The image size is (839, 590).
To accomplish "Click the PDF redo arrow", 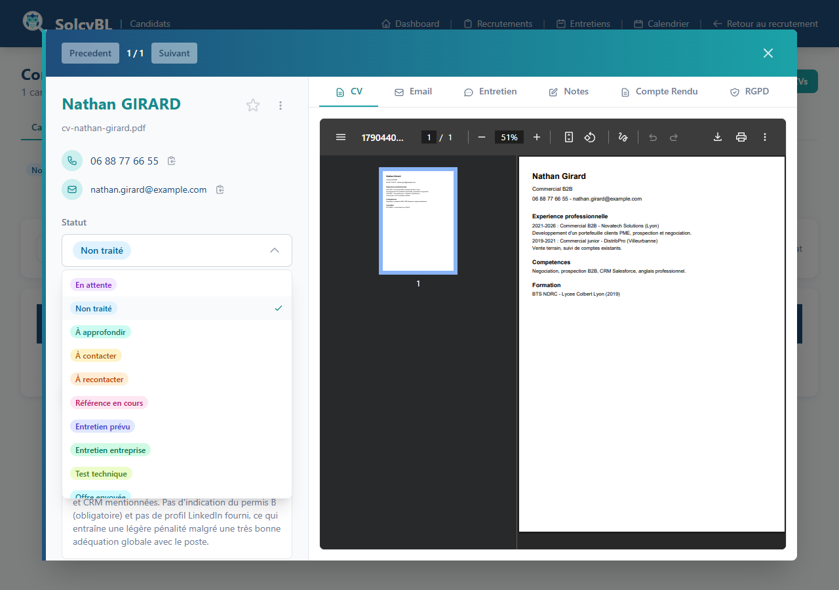I will [x=674, y=137].
